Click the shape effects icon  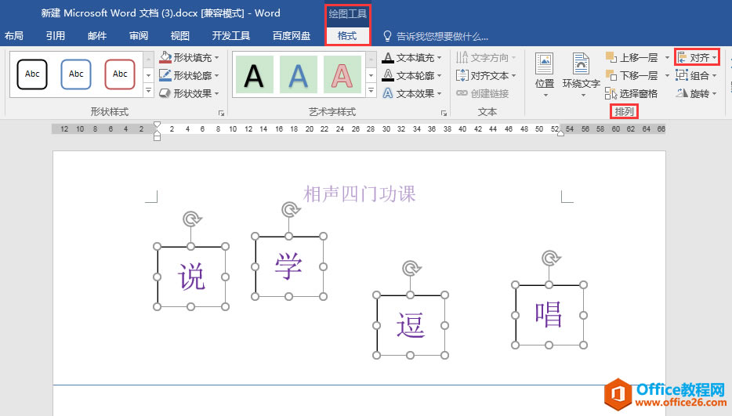pyautogui.click(x=165, y=93)
